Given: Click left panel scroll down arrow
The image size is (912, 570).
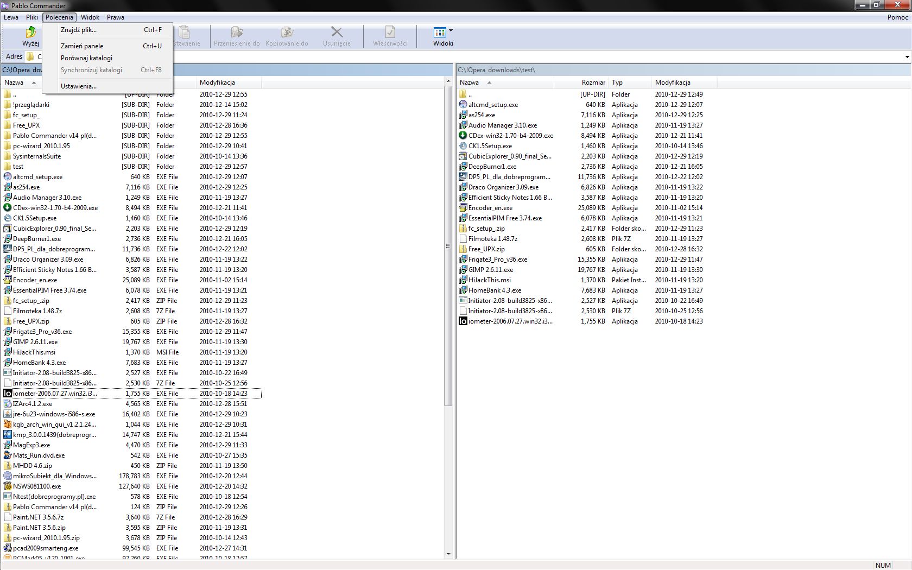Looking at the screenshot, I should click(448, 554).
